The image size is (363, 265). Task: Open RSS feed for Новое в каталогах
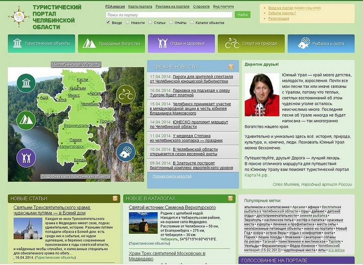pyautogui.click(x=231, y=198)
